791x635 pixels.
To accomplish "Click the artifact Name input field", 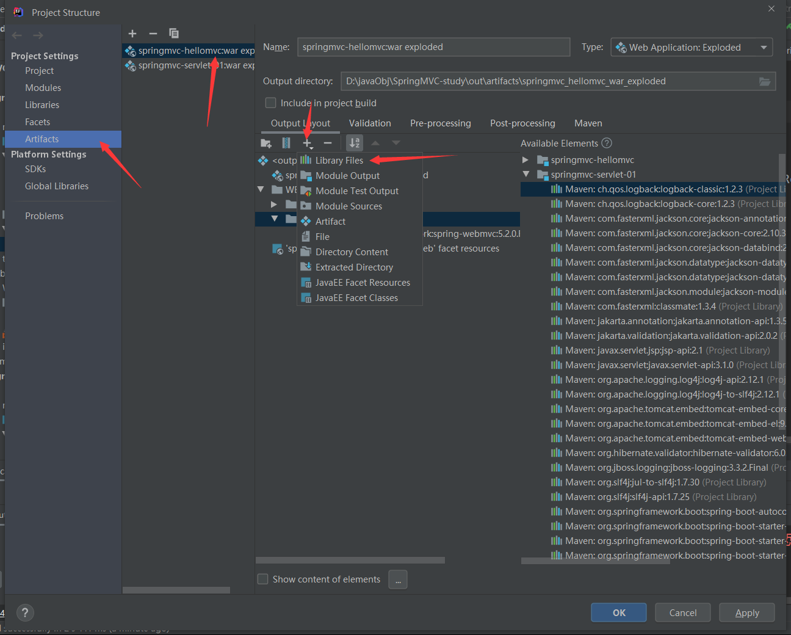I will 434,47.
